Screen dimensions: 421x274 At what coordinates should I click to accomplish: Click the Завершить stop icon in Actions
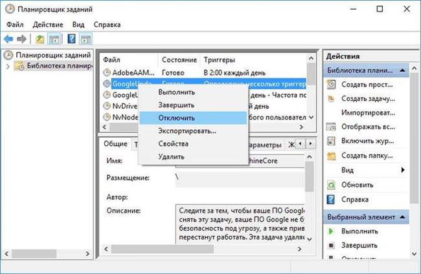tap(331, 245)
